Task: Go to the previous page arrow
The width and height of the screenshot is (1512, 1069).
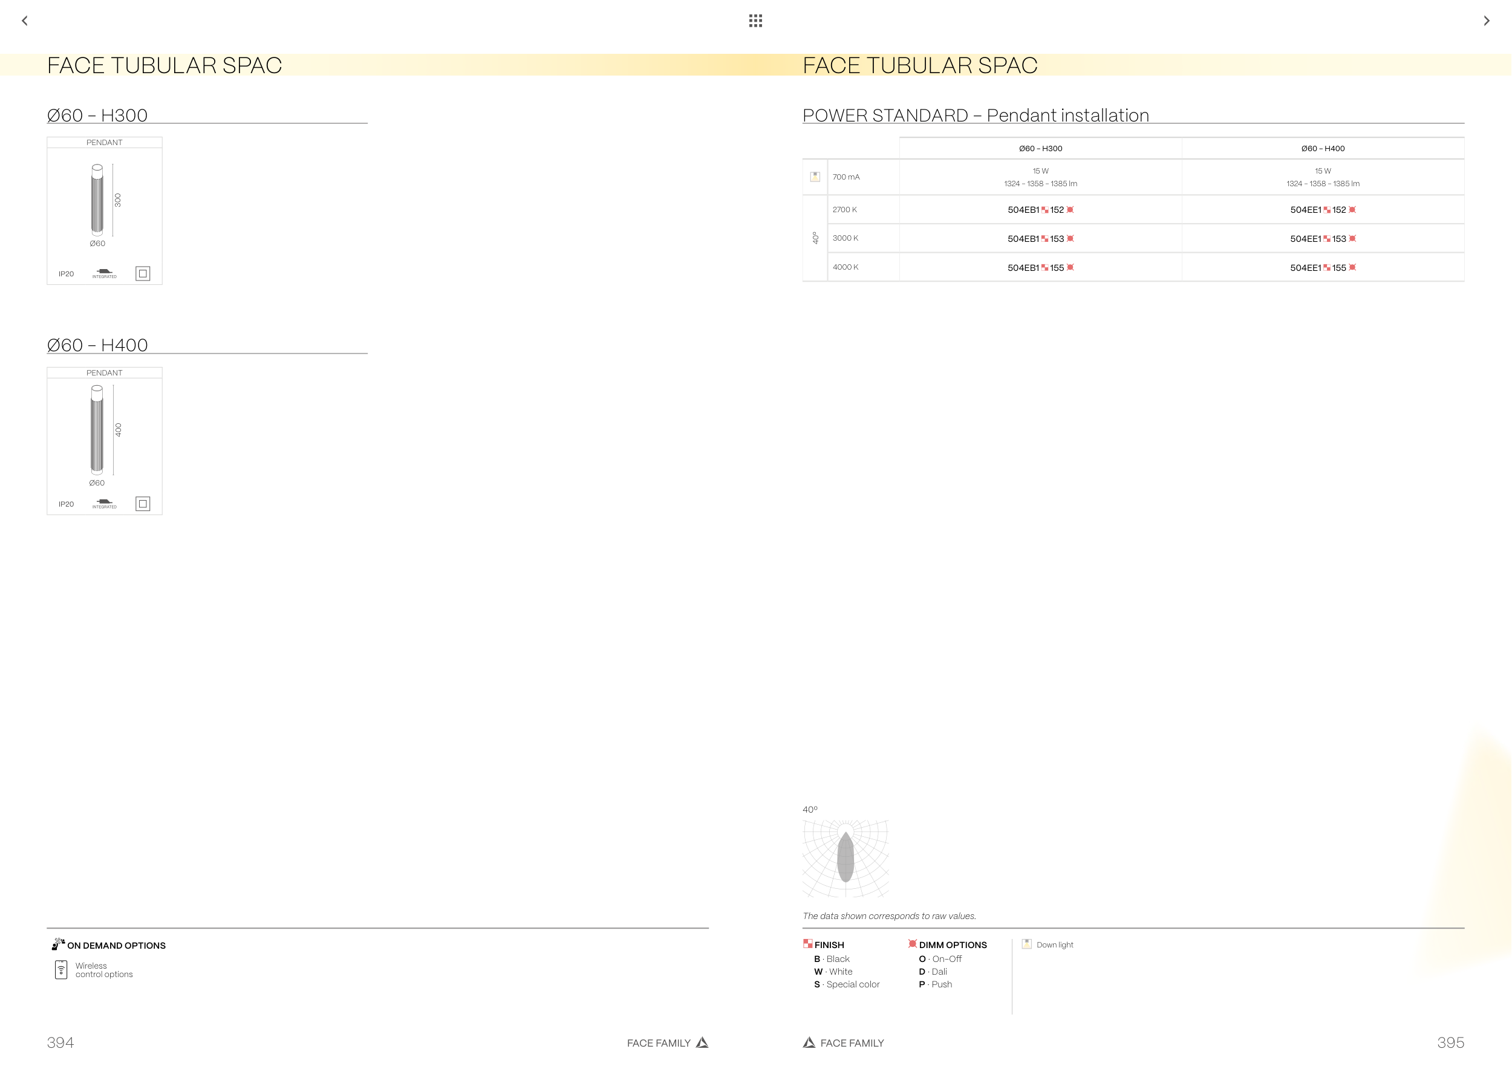Action: (25, 21)
